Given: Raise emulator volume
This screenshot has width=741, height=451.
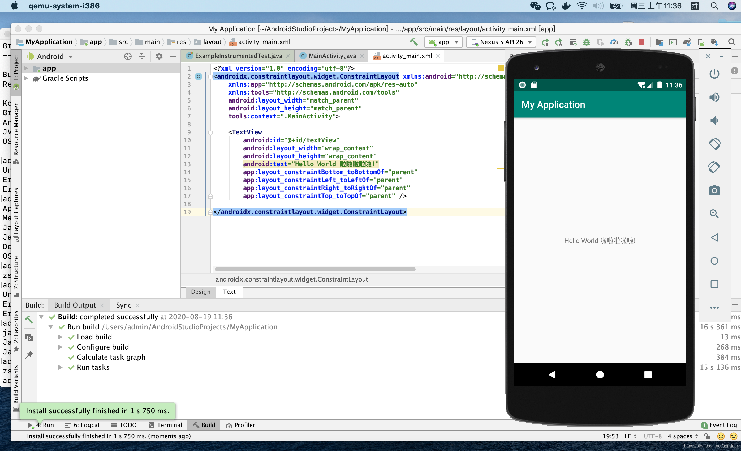Looking at the screenshot, I should tap(714, 97).
